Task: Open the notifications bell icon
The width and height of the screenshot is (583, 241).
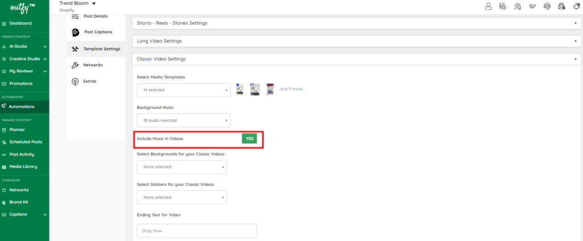Action: 576,6
